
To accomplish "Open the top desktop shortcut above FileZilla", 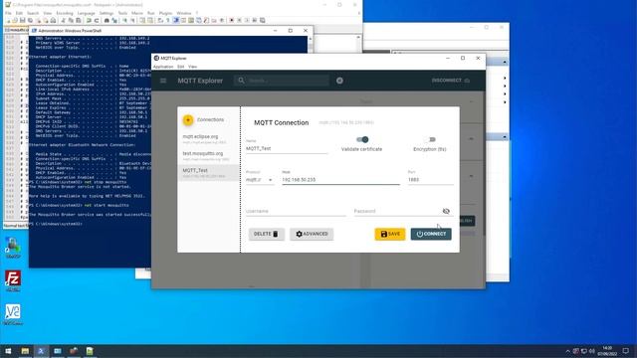I will click(x=13, y=248).
